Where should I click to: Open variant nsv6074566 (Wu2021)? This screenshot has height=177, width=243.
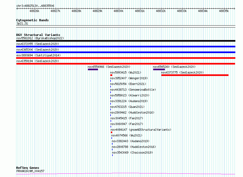tap(127, 135)
